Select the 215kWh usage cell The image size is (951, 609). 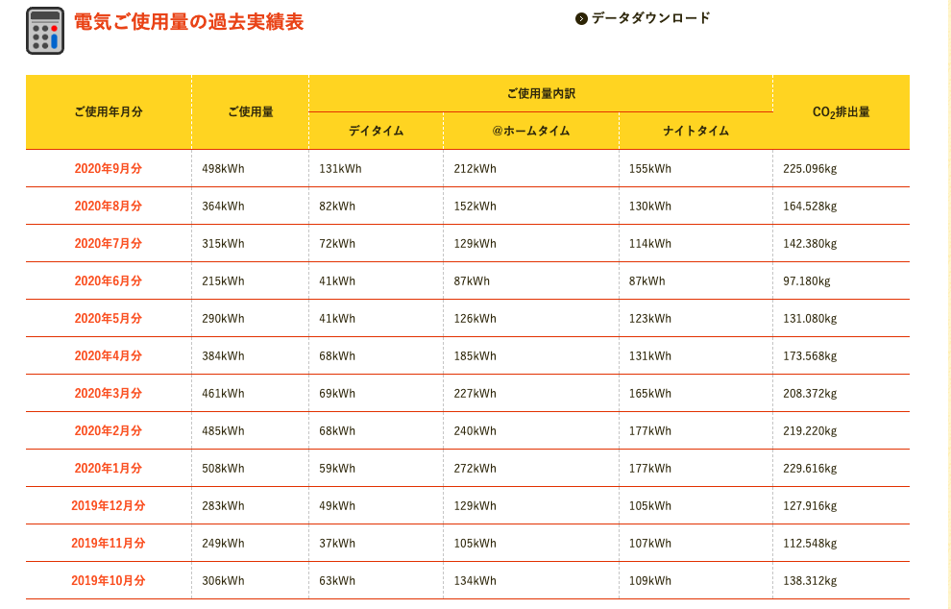[251, 280]
